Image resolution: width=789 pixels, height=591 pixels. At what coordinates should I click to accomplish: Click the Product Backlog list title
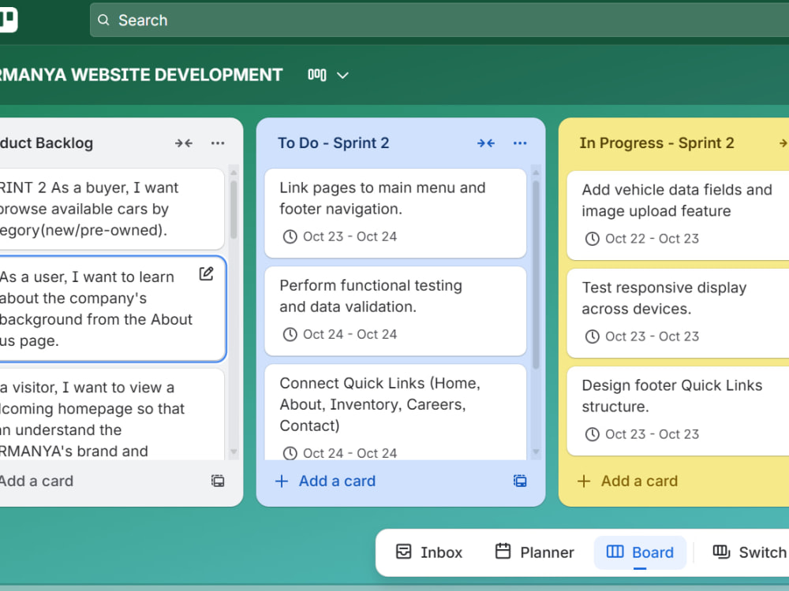(47, 143)
